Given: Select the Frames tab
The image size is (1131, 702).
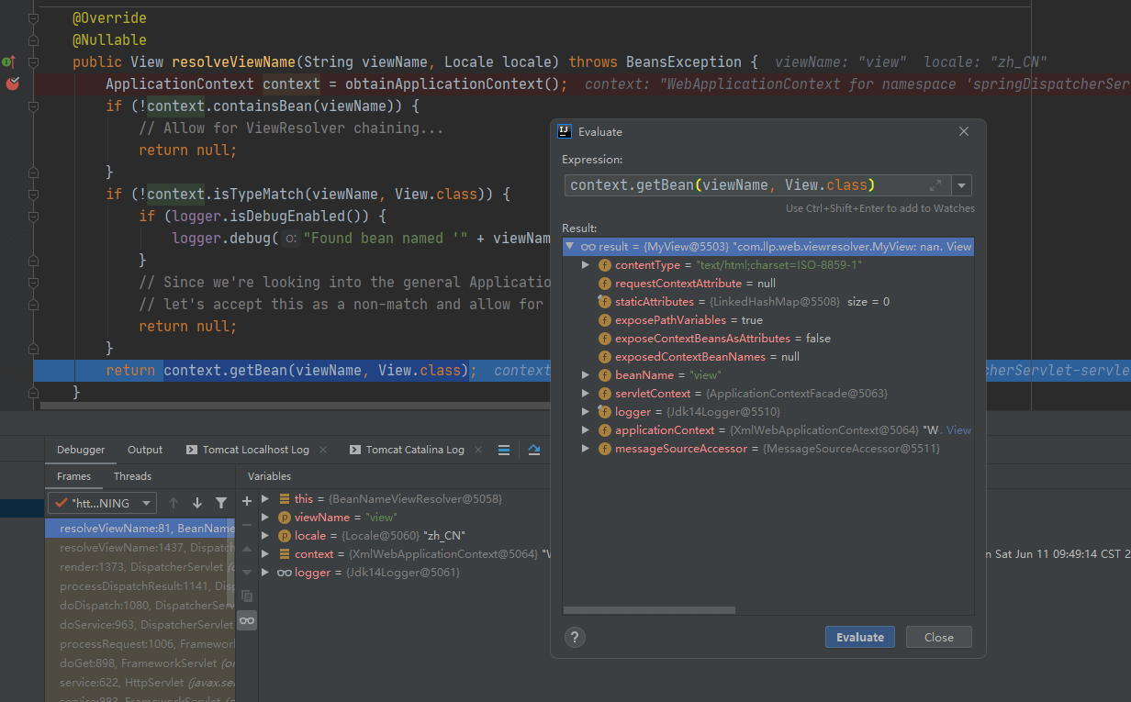Looking at the screenshot, I should (73, 476).
